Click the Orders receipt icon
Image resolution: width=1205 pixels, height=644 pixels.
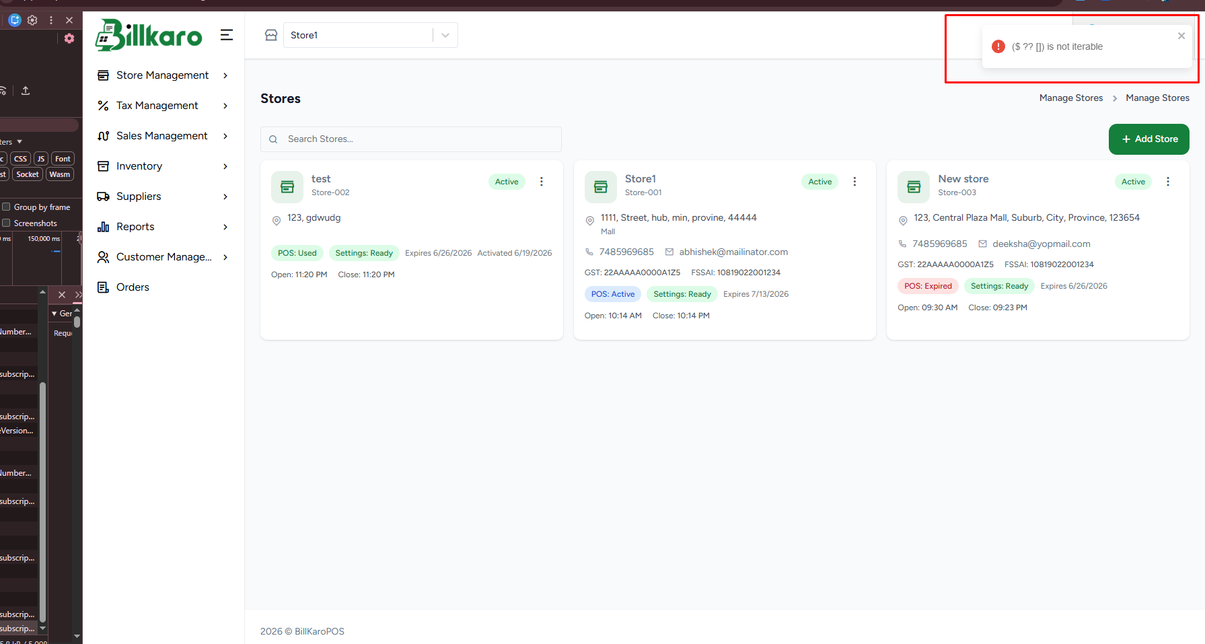pos(103,287)
